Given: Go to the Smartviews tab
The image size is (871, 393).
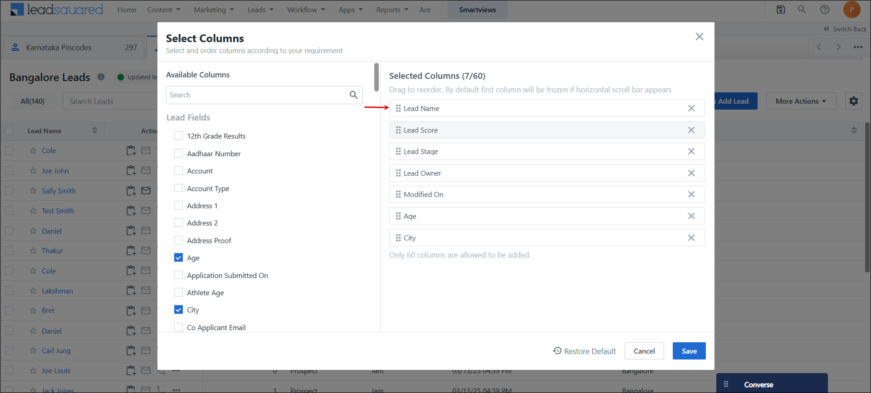Looking at the screenshot, I should point(477,10).
